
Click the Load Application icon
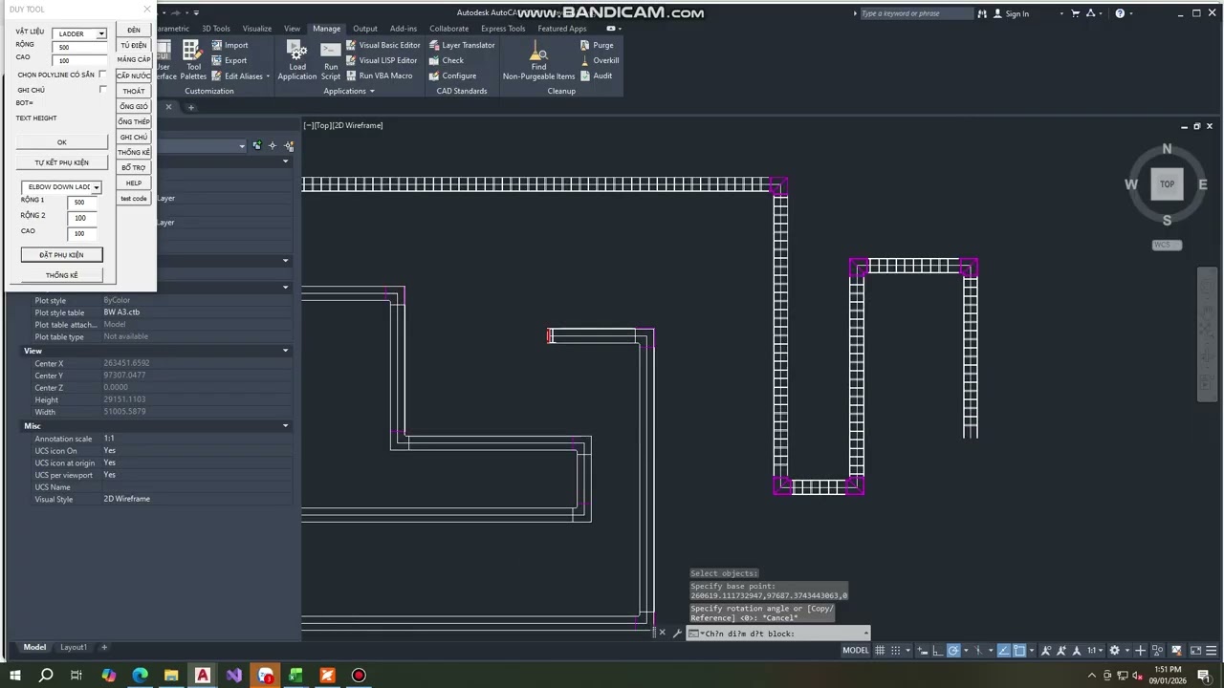tap(297, 59)
